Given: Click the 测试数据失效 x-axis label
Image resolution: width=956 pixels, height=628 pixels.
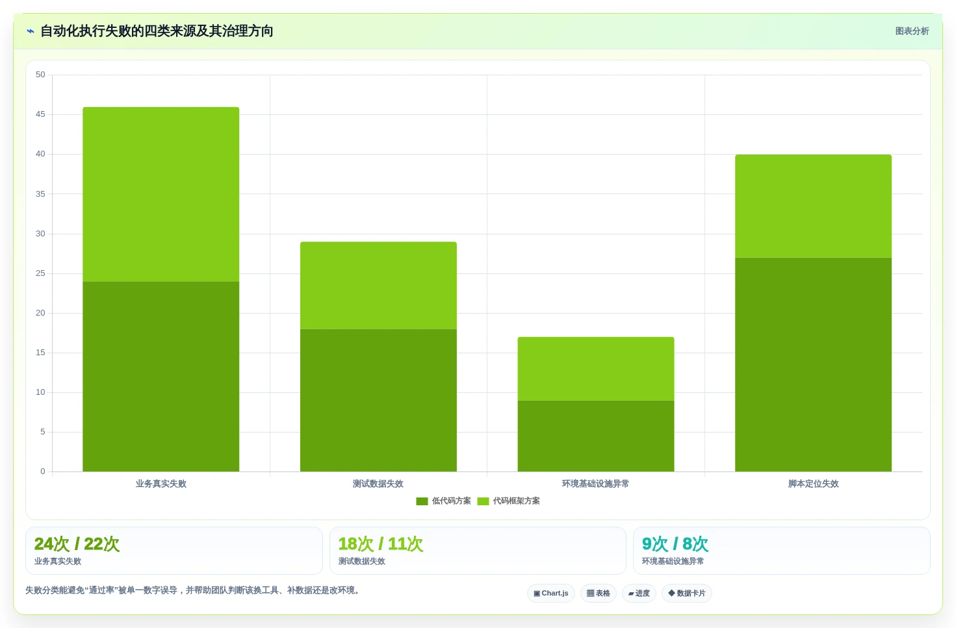Looking at the screenshot, I should click(378, 484).
